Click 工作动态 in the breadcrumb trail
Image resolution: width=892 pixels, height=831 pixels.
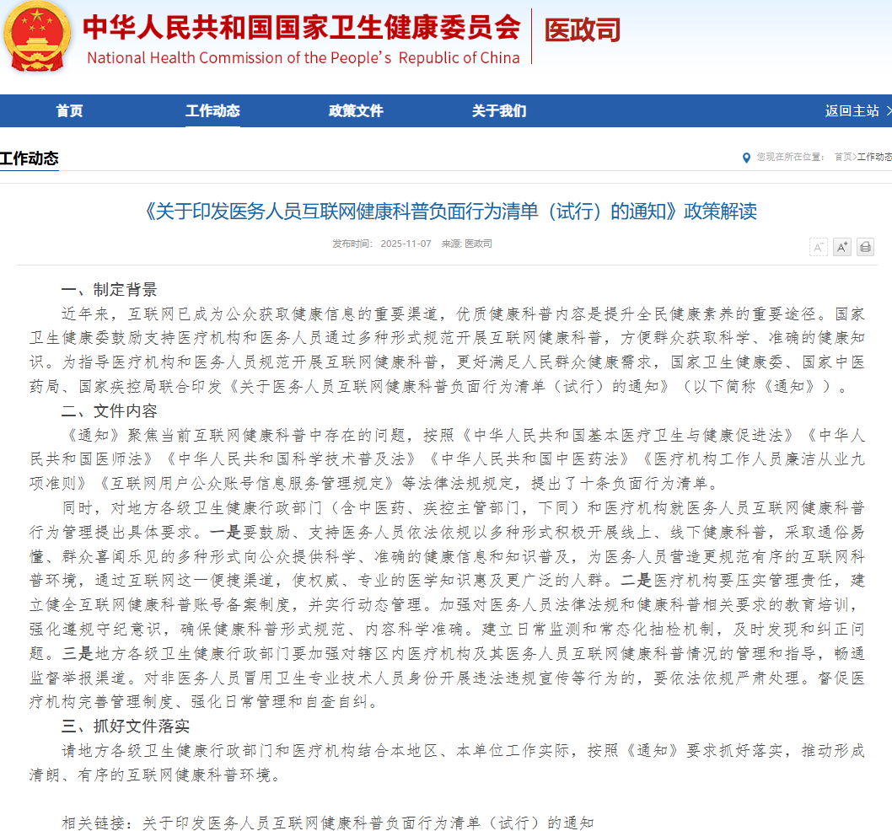874,157
